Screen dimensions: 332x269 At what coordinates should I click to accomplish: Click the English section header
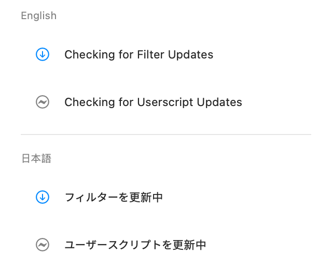pyautogui.click(x=39, y=16)
